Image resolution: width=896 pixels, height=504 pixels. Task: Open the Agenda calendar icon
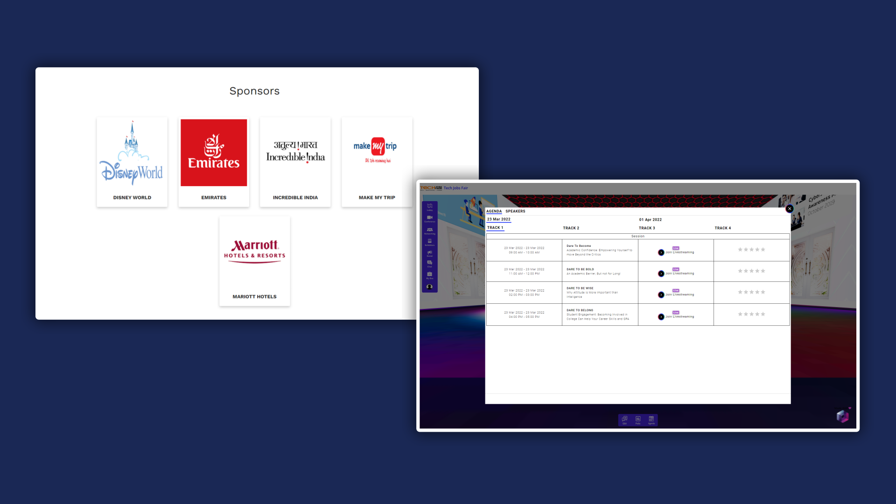tap(651, 420)
